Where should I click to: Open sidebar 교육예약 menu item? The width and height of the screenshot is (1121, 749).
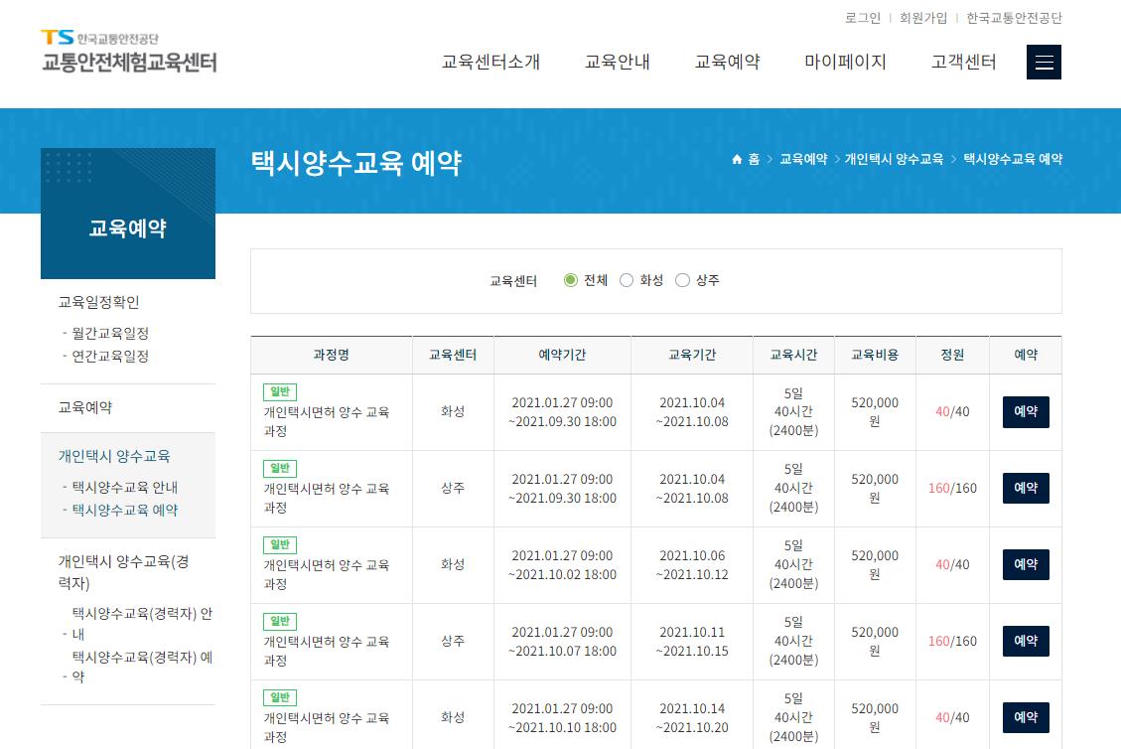(x=85, y=407)
